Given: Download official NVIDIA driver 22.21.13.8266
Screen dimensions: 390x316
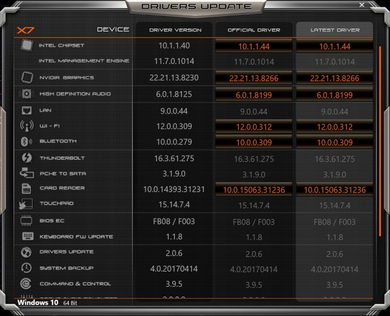Looking at the screenshot, I should [x=253, y=78].
